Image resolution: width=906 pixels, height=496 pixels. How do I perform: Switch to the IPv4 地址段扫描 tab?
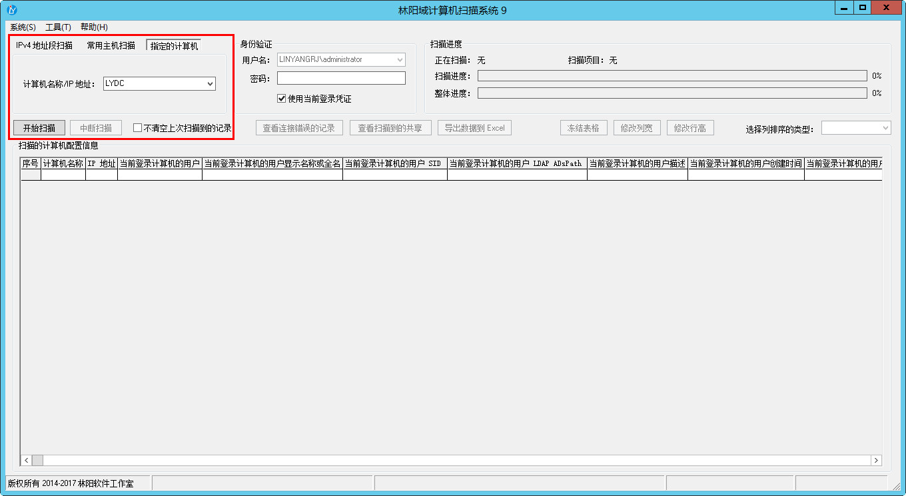44,45
